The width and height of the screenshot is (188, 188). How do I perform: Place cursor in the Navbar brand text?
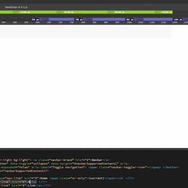(x=97, y=160)
